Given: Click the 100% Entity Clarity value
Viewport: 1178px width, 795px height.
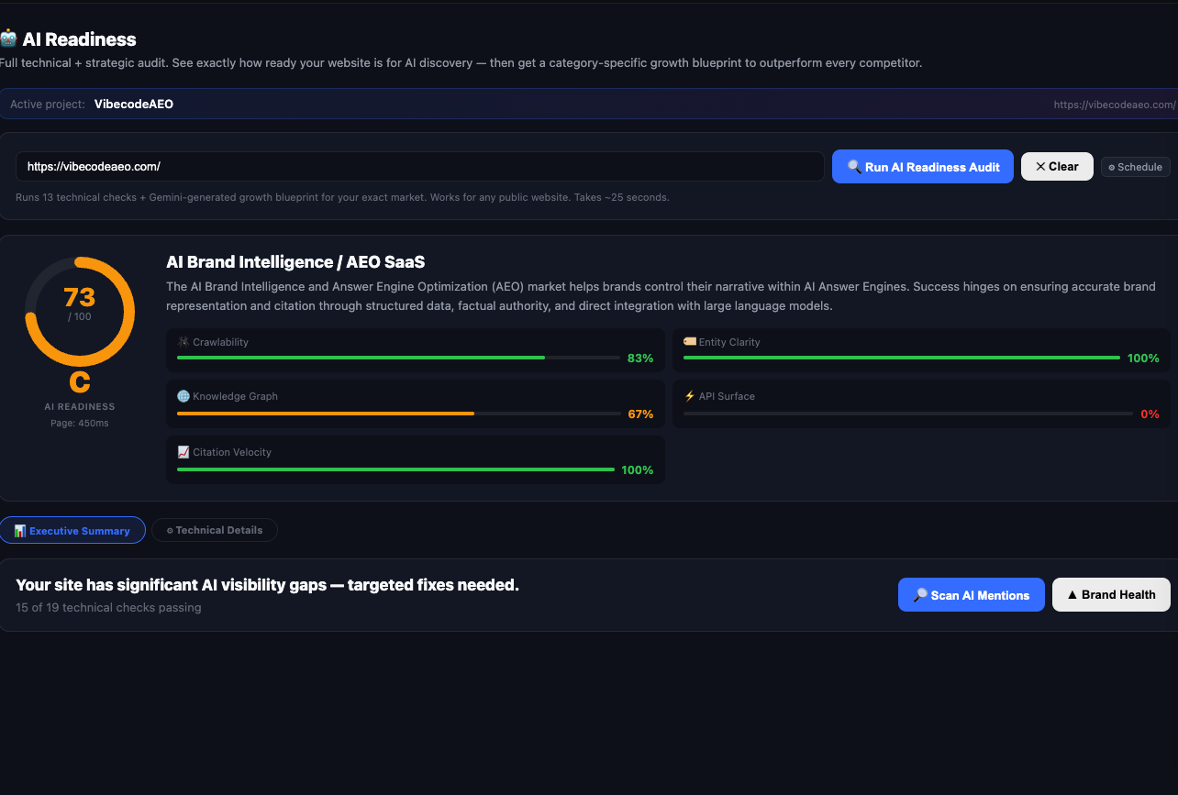Looking at the screenshot, I should [x=1143, y=359].
